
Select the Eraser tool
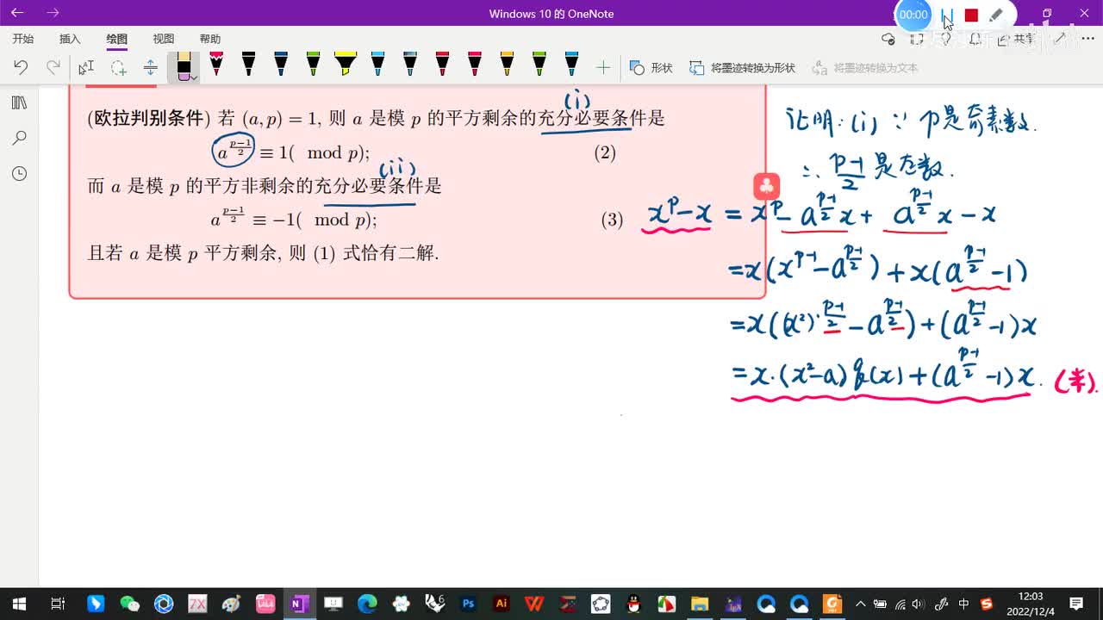(x=183, y=66)
